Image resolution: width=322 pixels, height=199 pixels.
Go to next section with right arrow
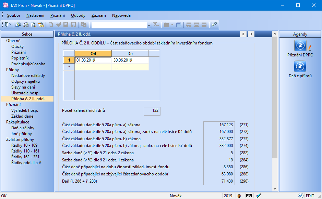pyautogui.click(x=251, y=34)
